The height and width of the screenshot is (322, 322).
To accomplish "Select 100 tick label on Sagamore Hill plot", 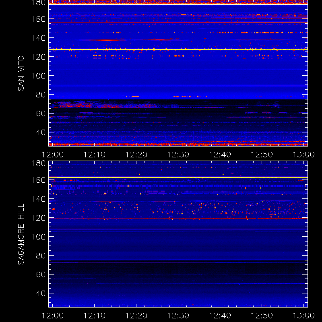I will pyautogui.click(x=38, y=237).
